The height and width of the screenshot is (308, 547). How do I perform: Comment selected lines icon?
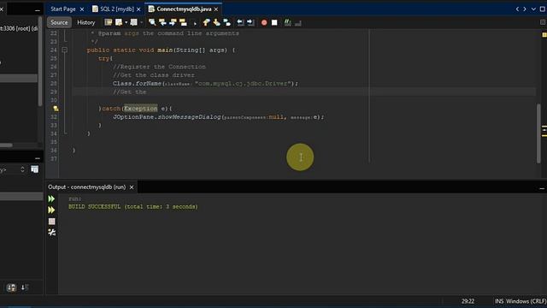click(287, 22)
